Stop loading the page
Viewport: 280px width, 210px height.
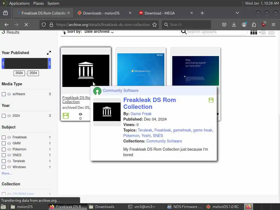[26, 25]
